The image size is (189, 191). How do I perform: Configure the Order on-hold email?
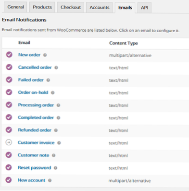pos(33,92)
